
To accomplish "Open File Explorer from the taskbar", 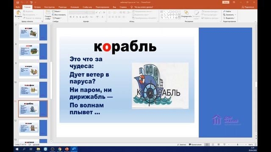I will tap(38, 149).
